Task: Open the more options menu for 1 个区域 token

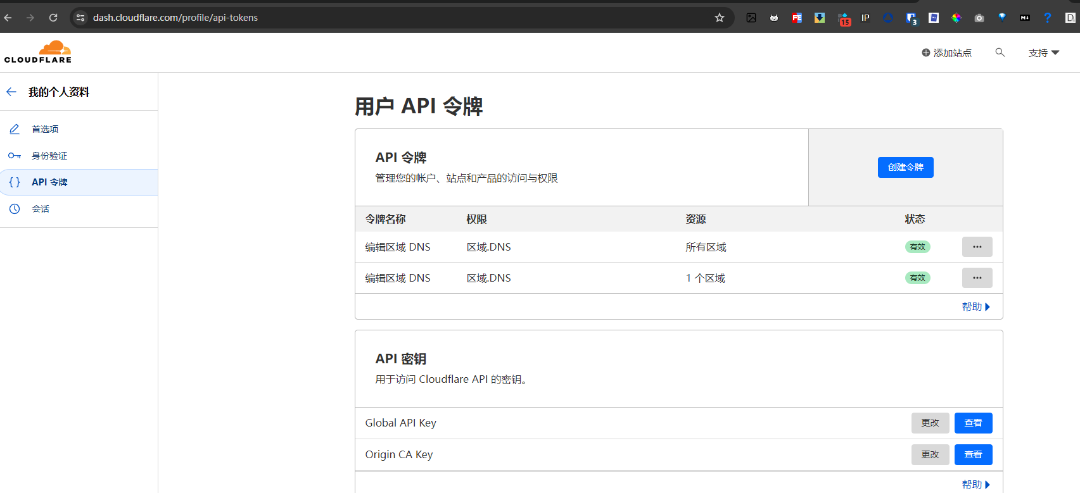Action: click(977, 278)
